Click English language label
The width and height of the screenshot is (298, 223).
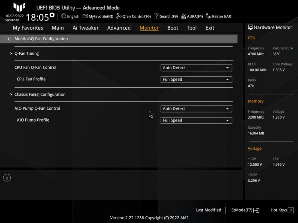(x=73, y=16)
